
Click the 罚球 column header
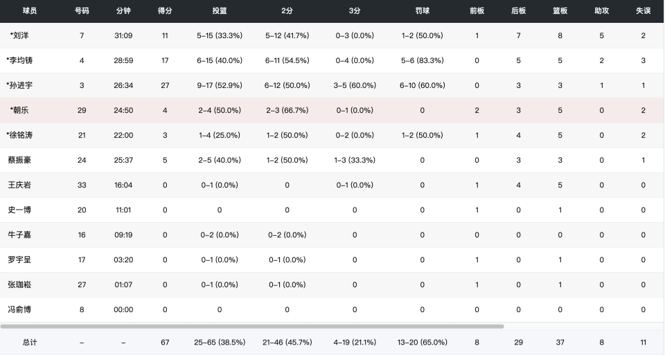coord(423,11)
